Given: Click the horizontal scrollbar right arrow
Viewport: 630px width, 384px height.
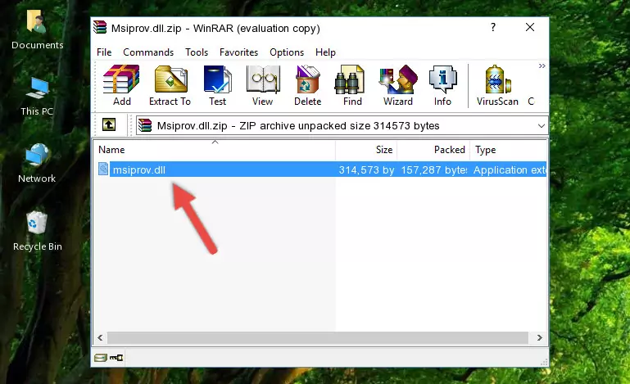Looking at the screenshot, I should (x=540, y=338).
